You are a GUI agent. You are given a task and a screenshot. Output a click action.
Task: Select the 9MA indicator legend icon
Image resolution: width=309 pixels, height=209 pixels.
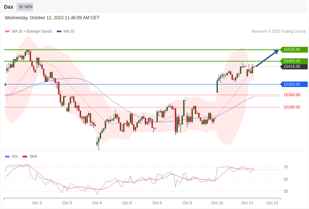pyautogui.click(x=25, y=156)
